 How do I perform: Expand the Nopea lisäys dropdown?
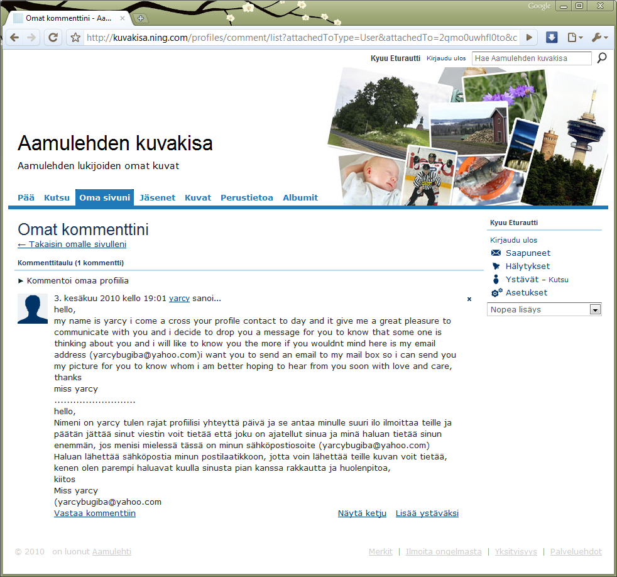(594, 310)
